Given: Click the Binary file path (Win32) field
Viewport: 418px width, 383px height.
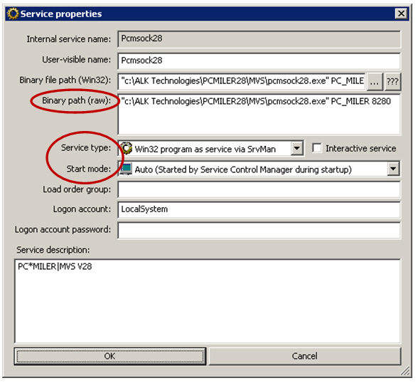Looking at the screenshot, I should [242, 81].
